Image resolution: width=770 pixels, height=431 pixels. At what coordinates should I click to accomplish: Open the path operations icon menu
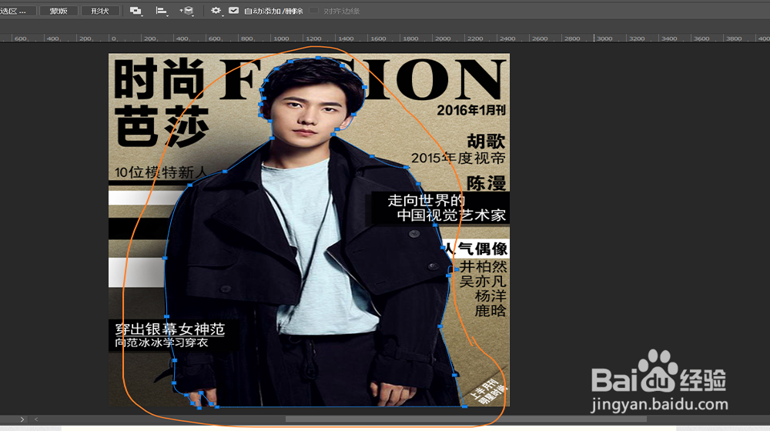[136, 11]
